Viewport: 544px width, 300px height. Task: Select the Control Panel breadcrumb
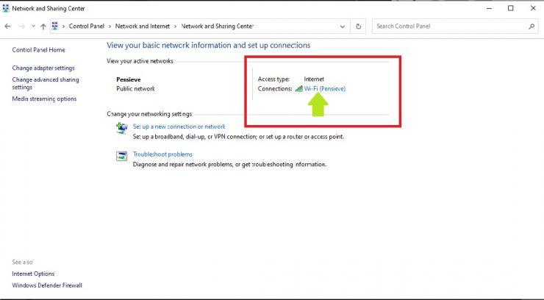click(x=87, y=26)
